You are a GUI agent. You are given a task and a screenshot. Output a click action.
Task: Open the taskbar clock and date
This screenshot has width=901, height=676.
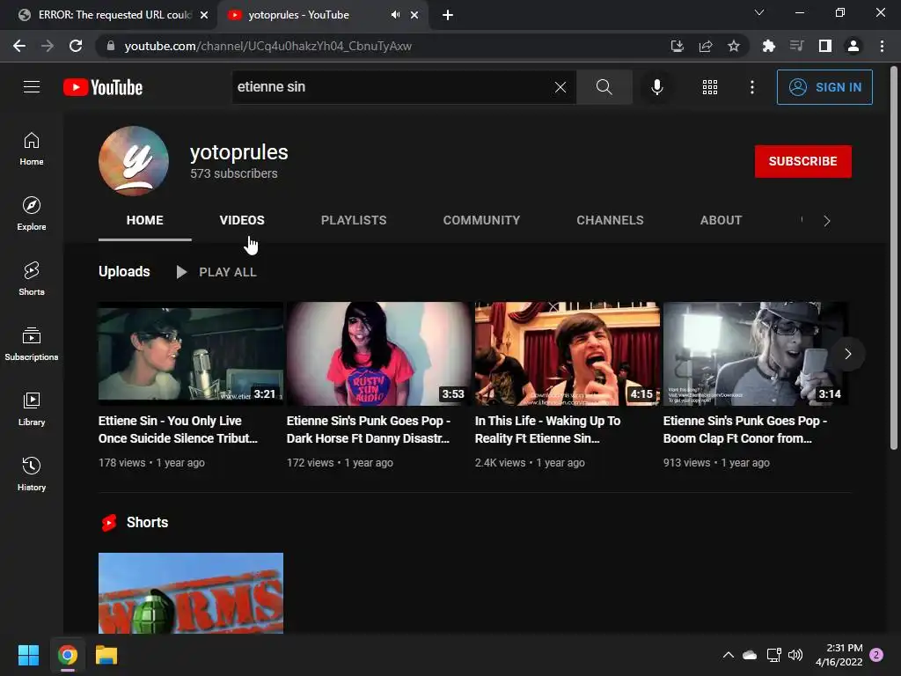point(839,655)
